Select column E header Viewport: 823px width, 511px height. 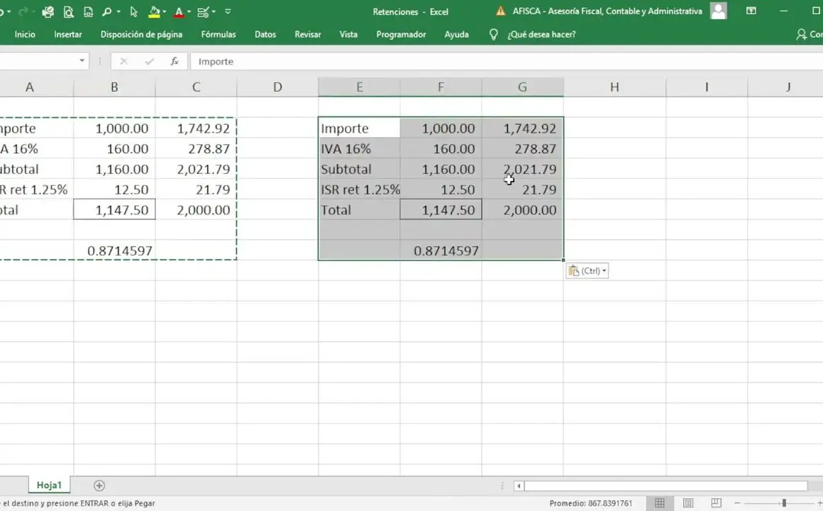point(359,87)
